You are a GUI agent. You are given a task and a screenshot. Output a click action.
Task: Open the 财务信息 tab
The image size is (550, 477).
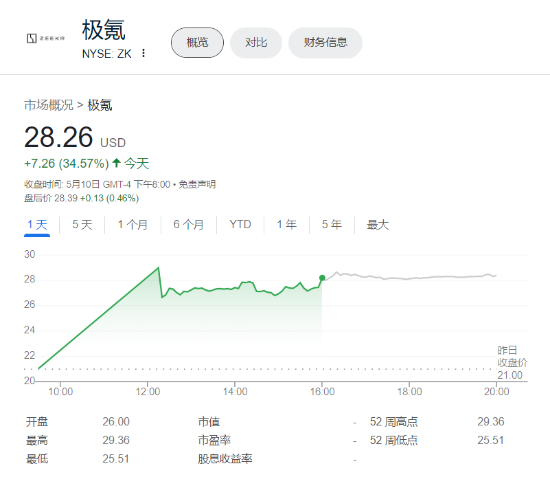click(x=325, y=43)
